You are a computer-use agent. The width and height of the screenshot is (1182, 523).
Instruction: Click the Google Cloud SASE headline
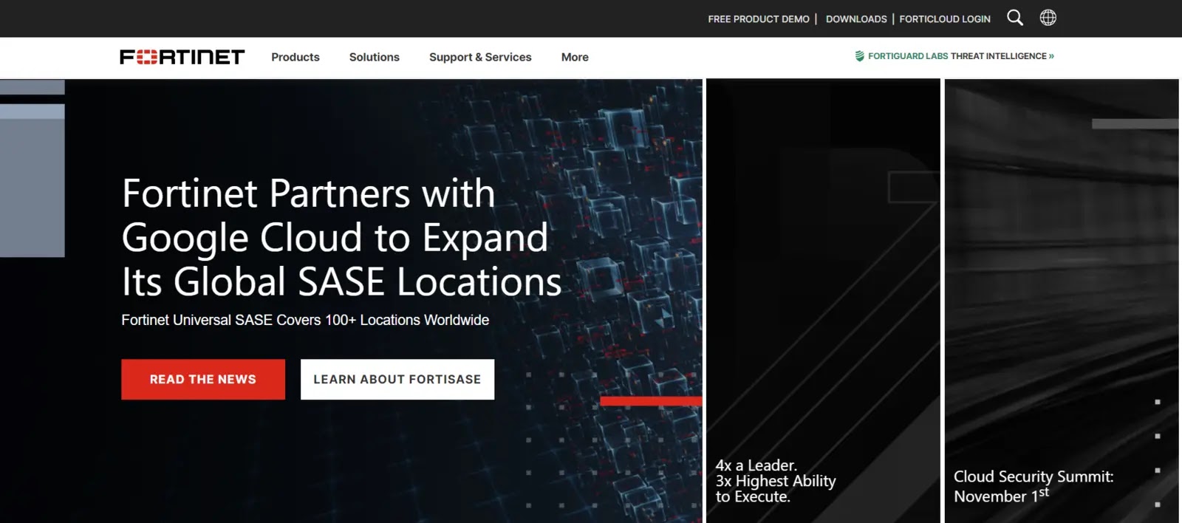tap(341, 237)
